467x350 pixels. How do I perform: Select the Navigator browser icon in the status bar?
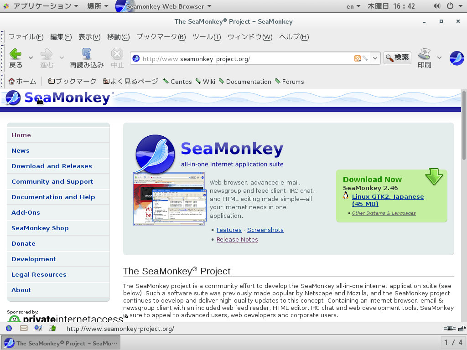(9, 328)
